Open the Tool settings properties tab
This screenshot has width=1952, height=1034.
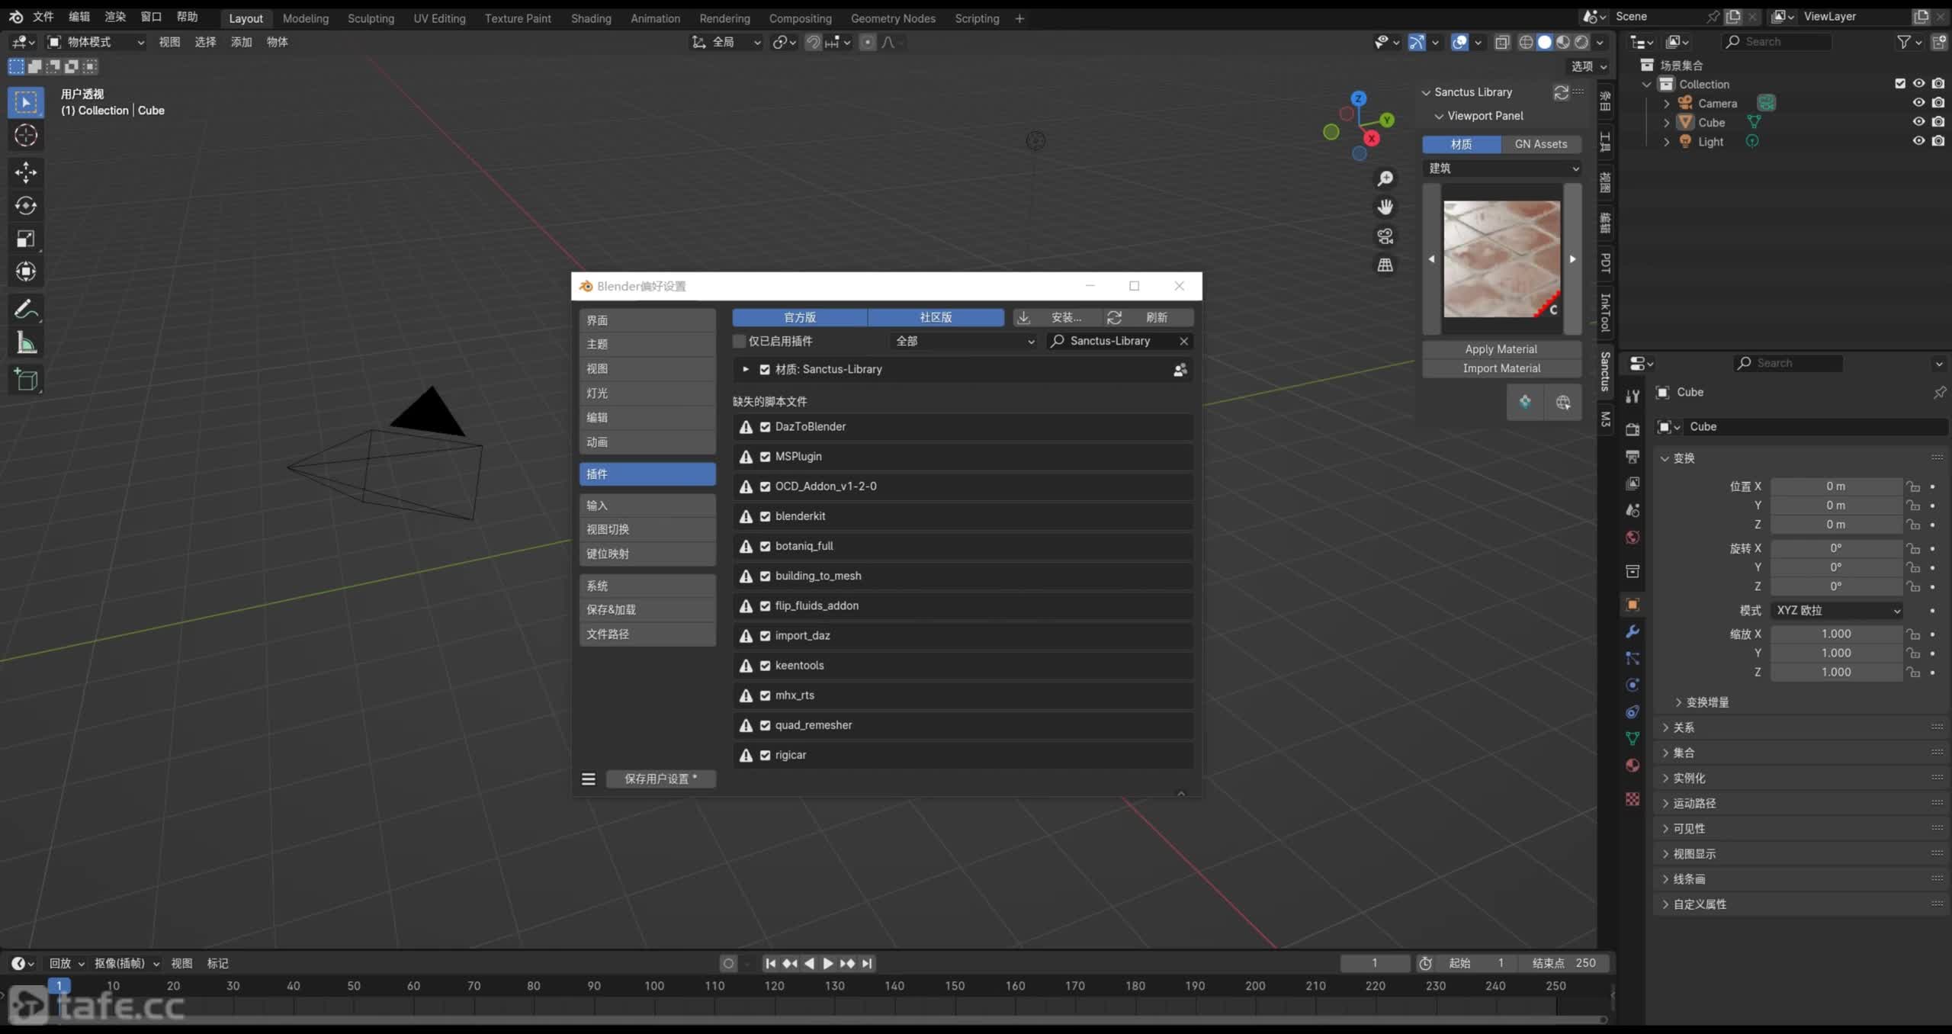(1633, 396)
